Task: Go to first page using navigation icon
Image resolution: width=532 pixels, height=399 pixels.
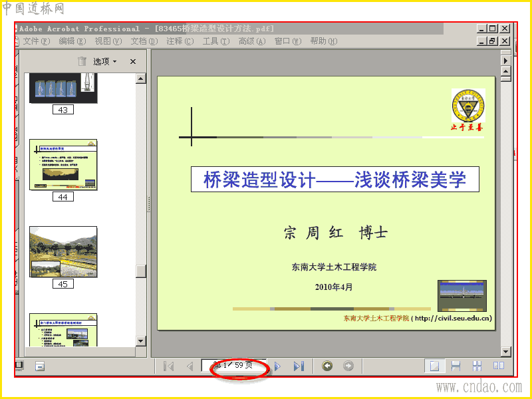Action: pos(169,366)
